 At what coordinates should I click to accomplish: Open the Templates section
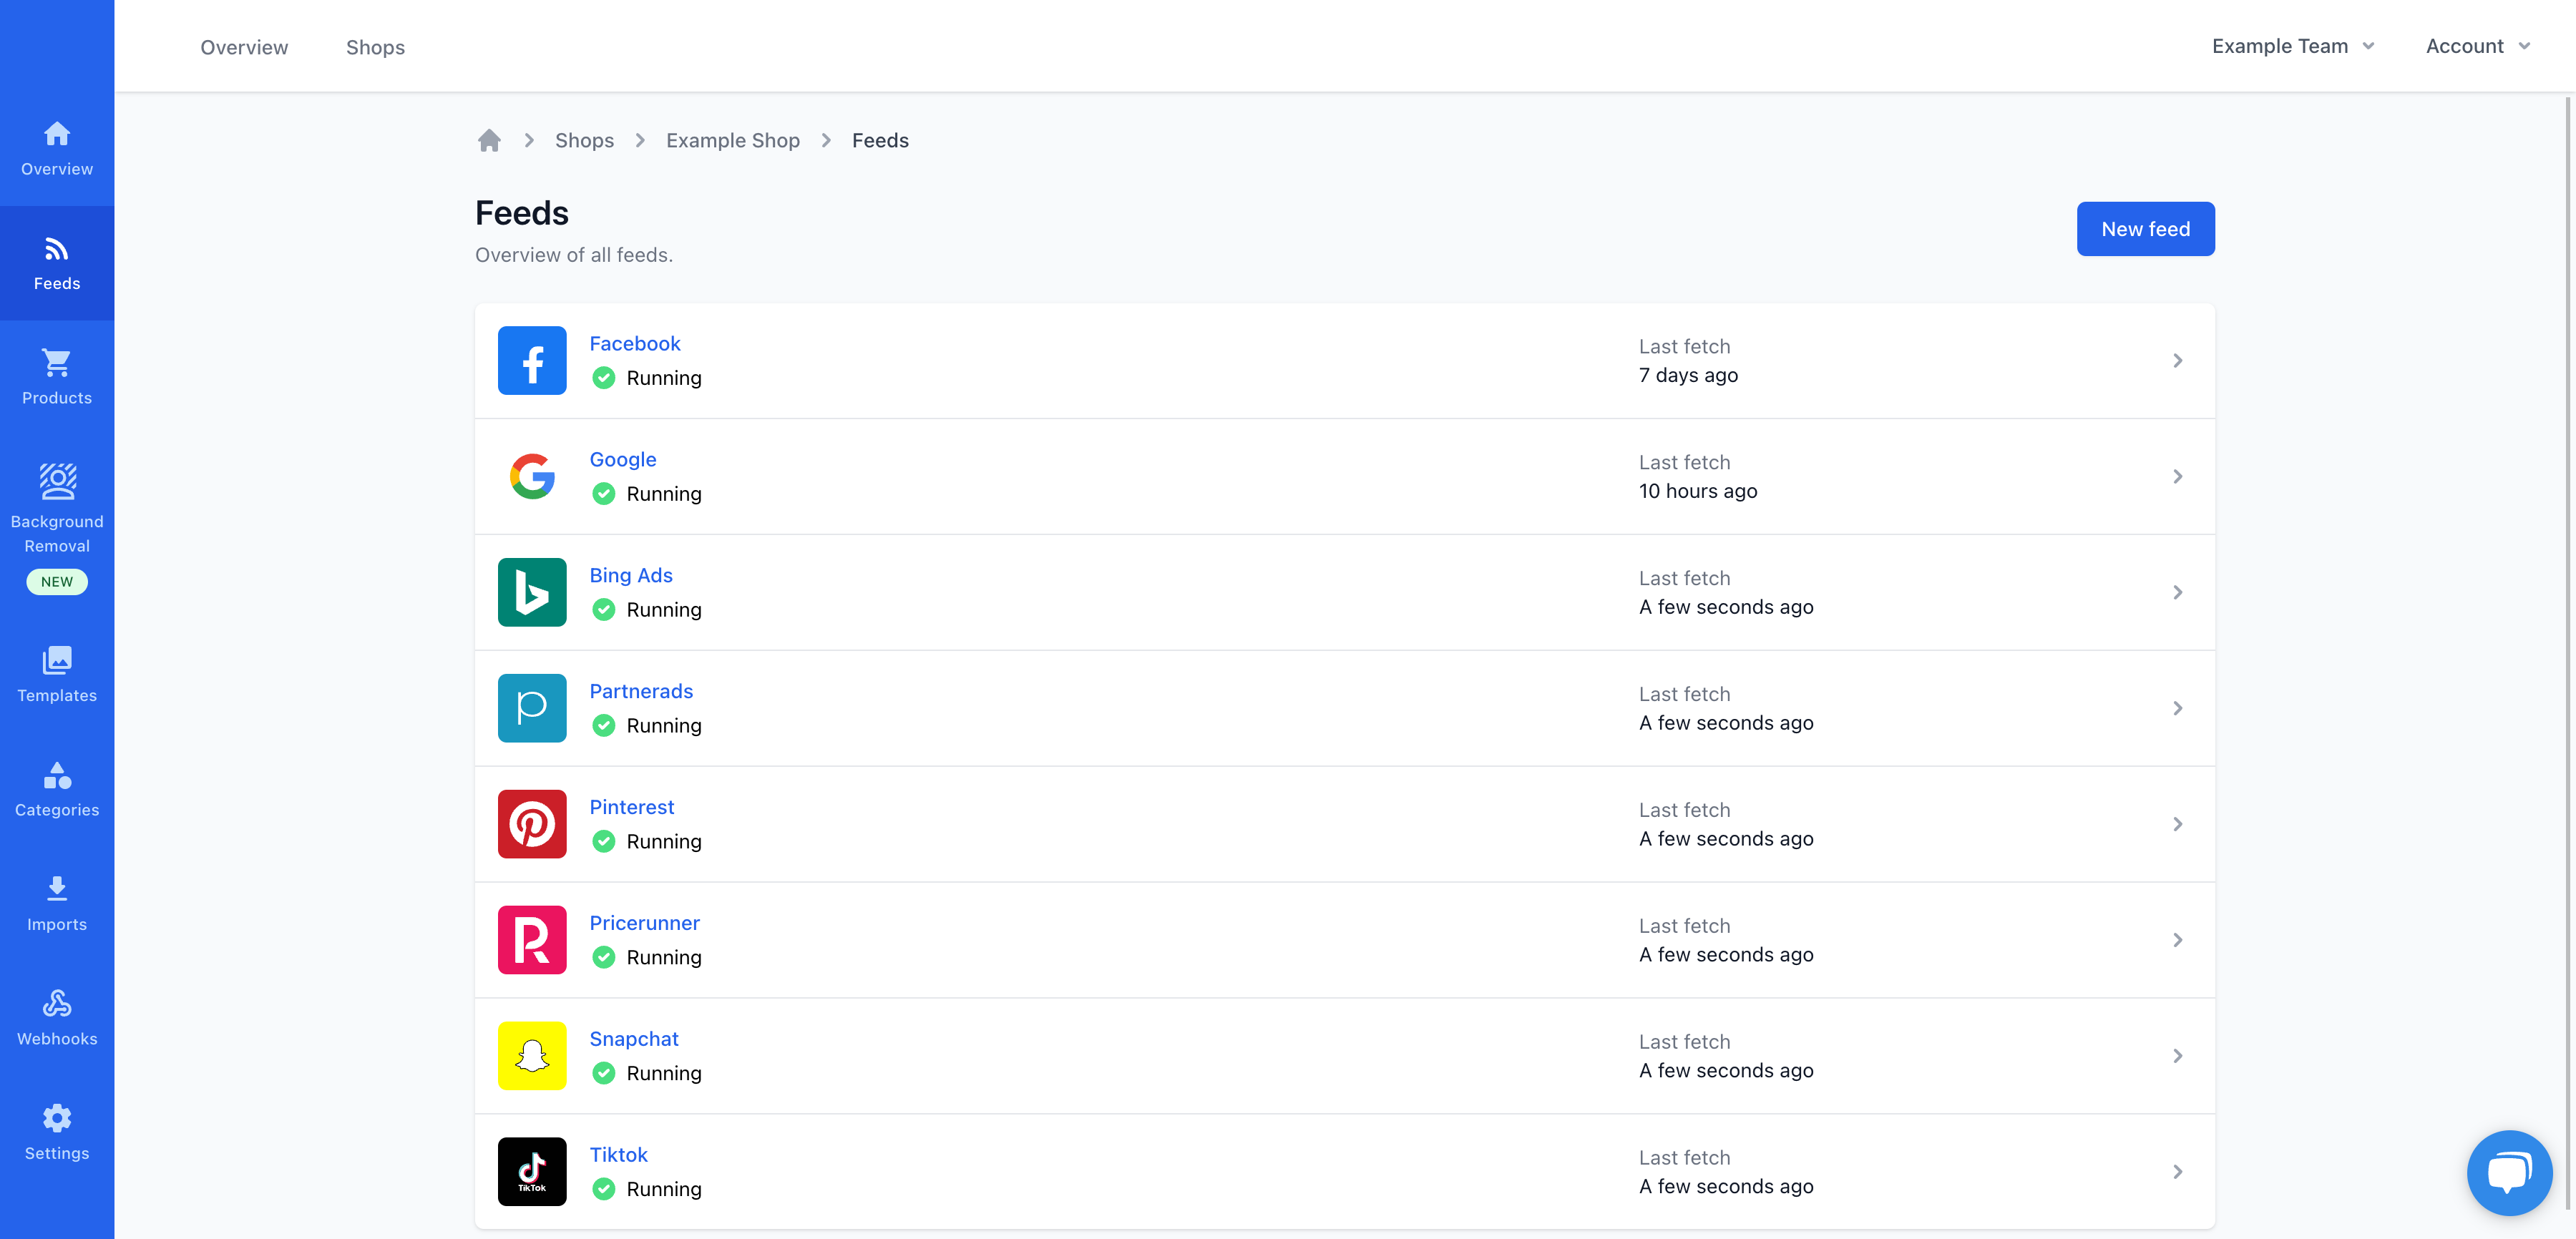(56, 674)
